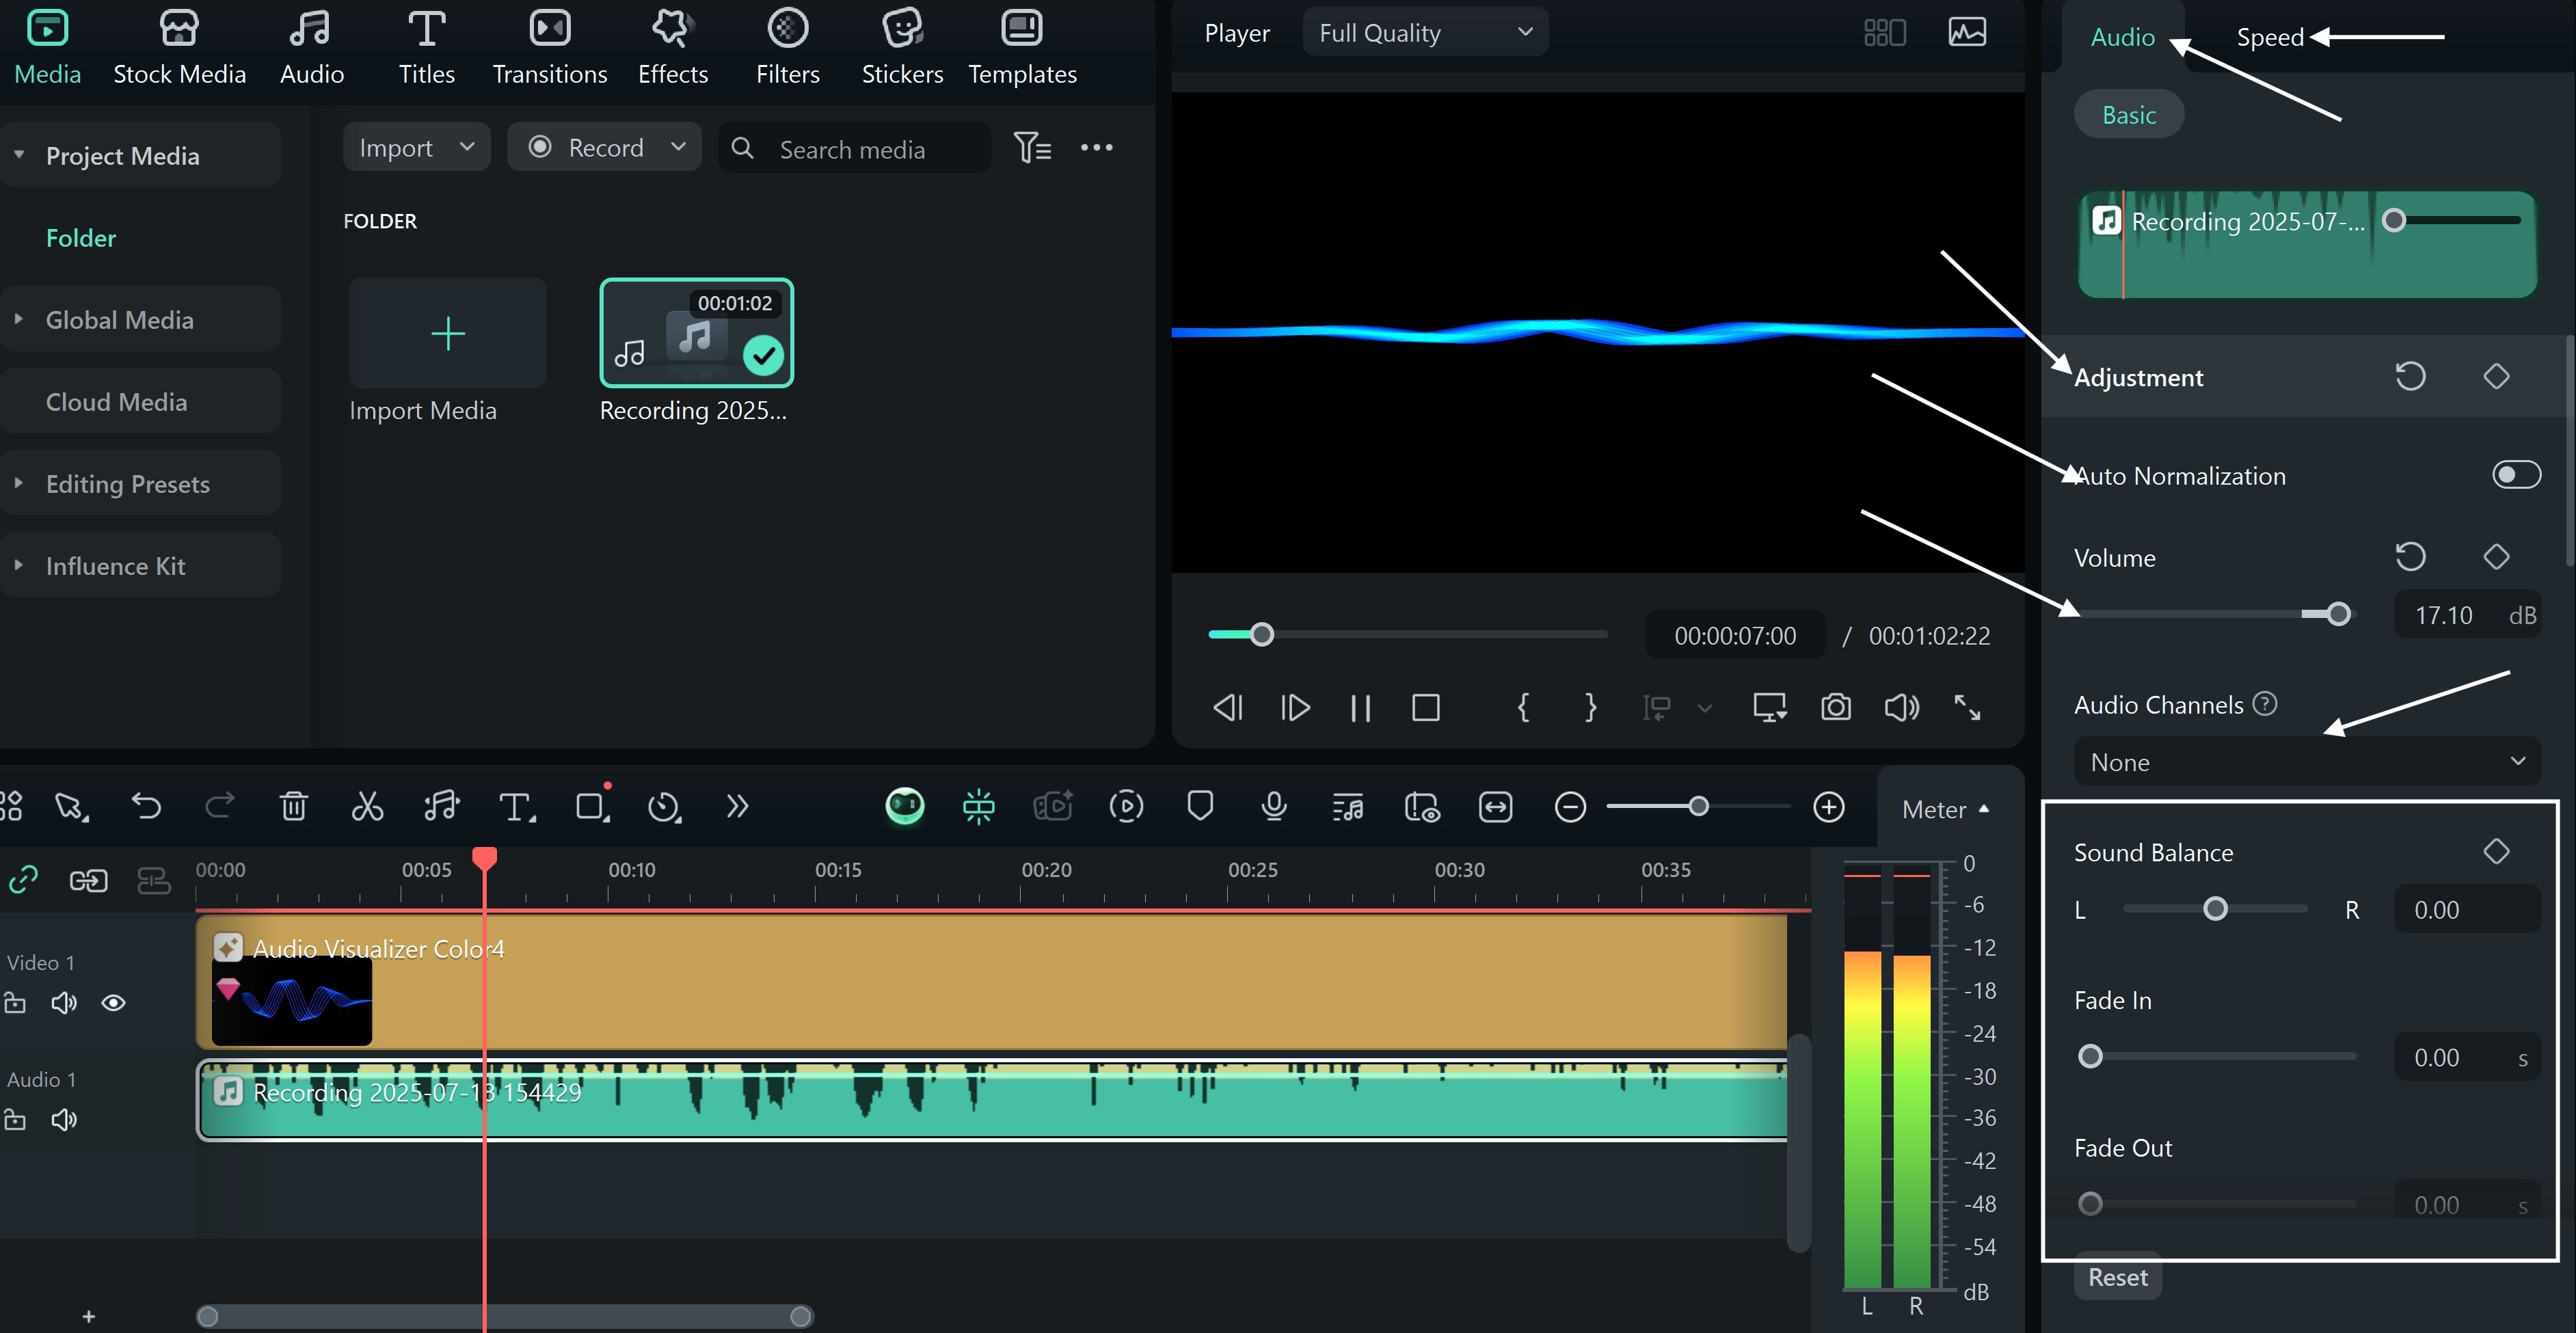The image size is (2576, 1333).
Task: Open the Transitions tab
Action: (549, 47)
